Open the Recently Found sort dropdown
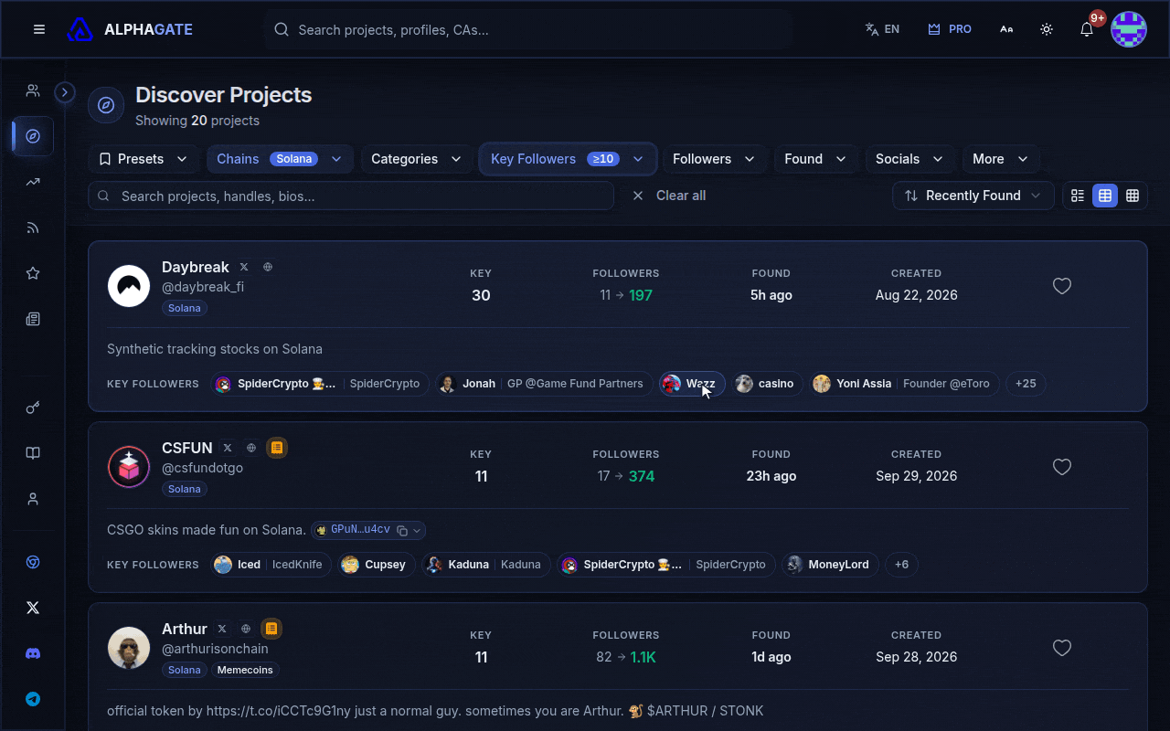1170x731 pixels. (973, 196)
